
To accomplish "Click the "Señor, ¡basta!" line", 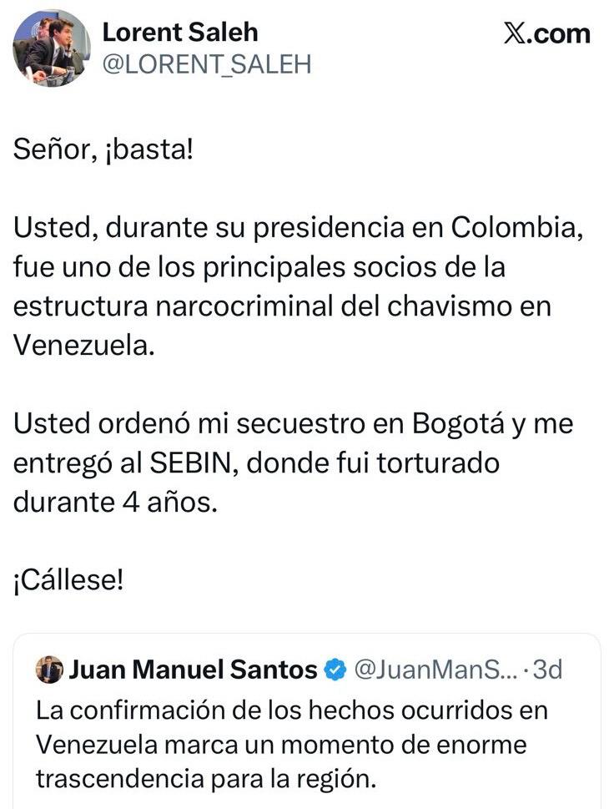I will tap(103, 153).
